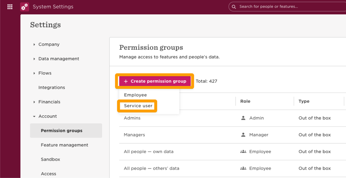Screen dimensions: 346x178
Task: Expand the Financials section arrow
Action: (34, 102)
